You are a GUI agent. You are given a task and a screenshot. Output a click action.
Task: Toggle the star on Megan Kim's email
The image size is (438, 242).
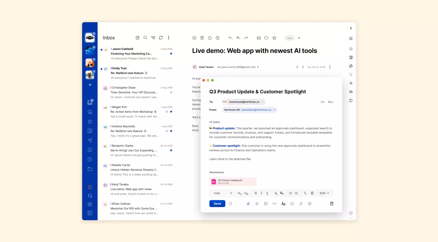(x=171, y=112)
